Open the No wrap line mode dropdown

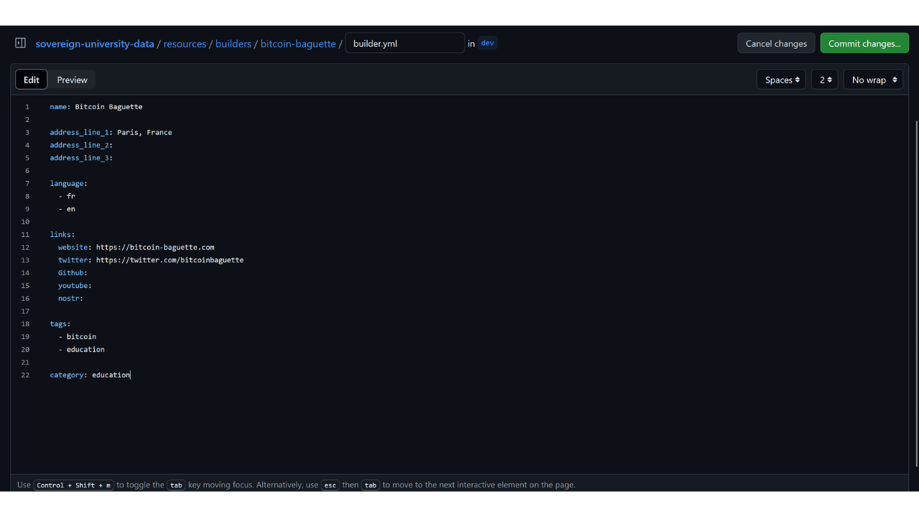(x=873, y=80)
